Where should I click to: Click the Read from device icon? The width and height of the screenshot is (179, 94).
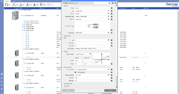(x=28, y=5)
